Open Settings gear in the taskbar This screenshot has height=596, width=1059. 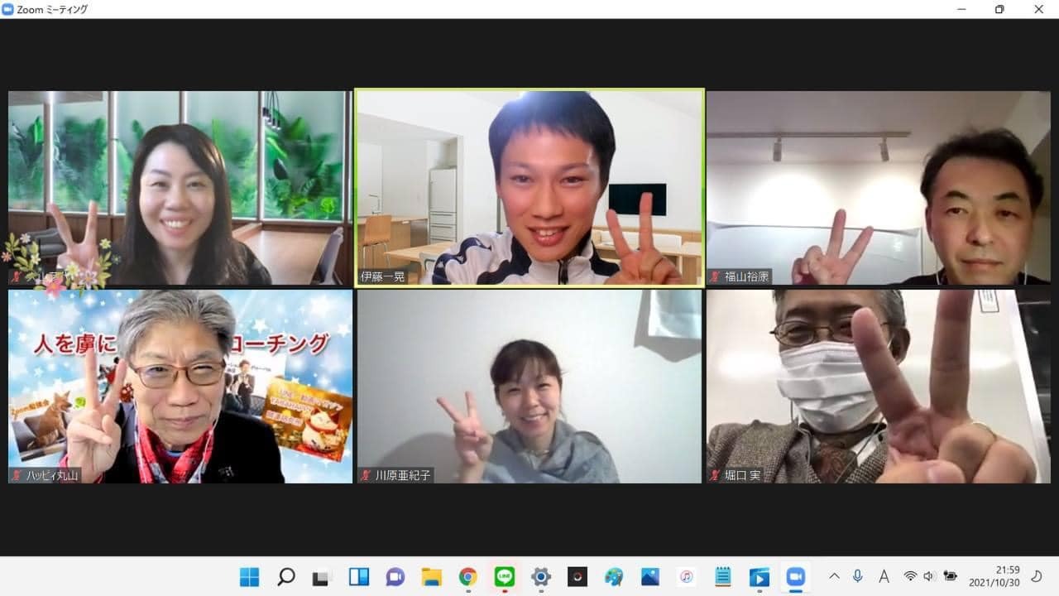(541, 577)
